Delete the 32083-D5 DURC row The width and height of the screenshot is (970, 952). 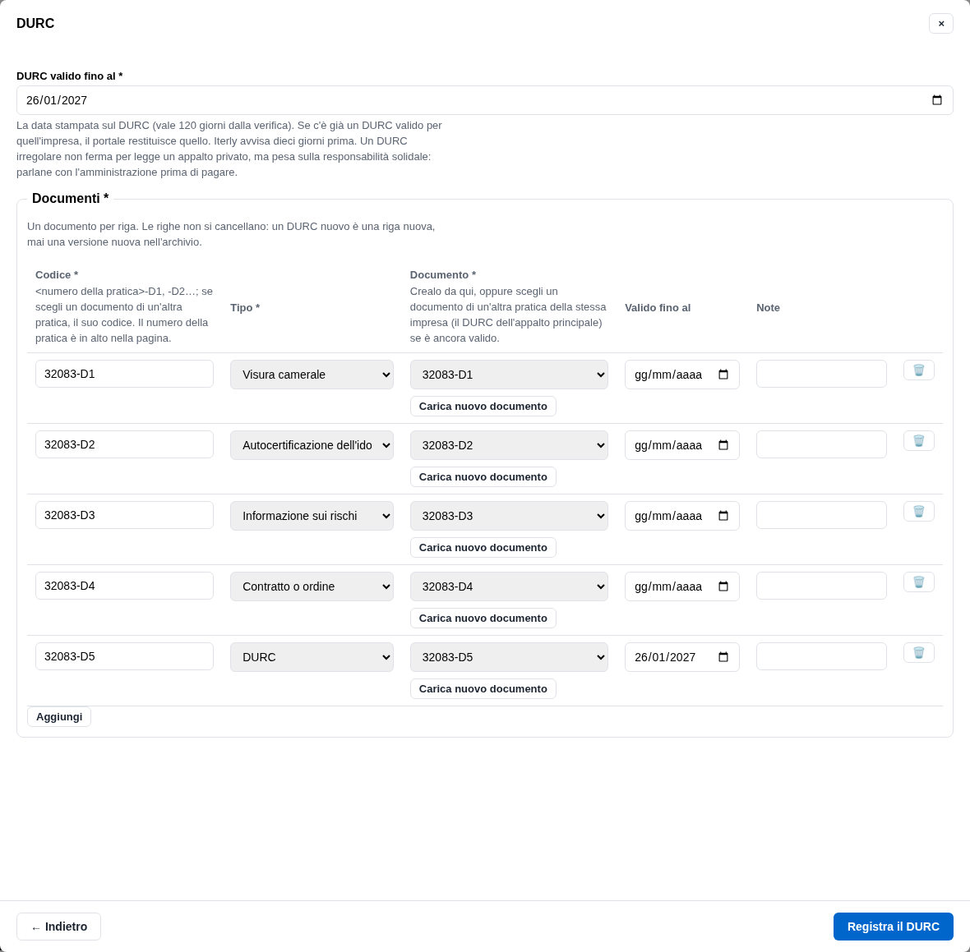click(x=919, y=653)
